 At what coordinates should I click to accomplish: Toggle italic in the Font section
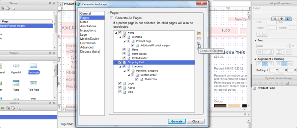265,52
